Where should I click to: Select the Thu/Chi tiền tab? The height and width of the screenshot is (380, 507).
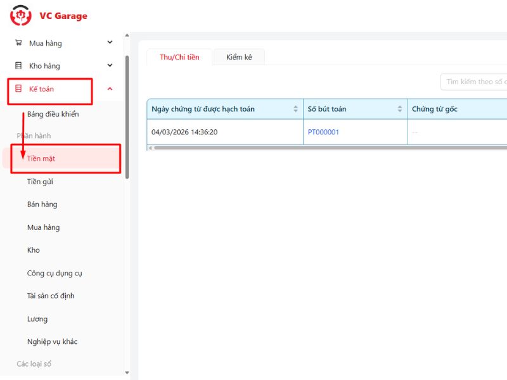pyautogui.click(x=179, y=57)
